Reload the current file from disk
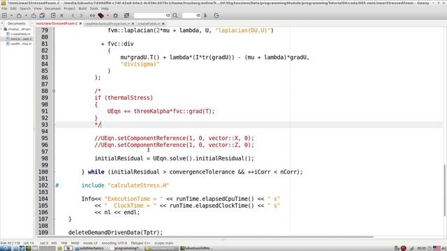Screen dimensions: 447x251 [x=53, y=15]
